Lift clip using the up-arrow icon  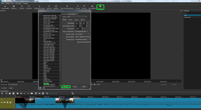[25, 93]
